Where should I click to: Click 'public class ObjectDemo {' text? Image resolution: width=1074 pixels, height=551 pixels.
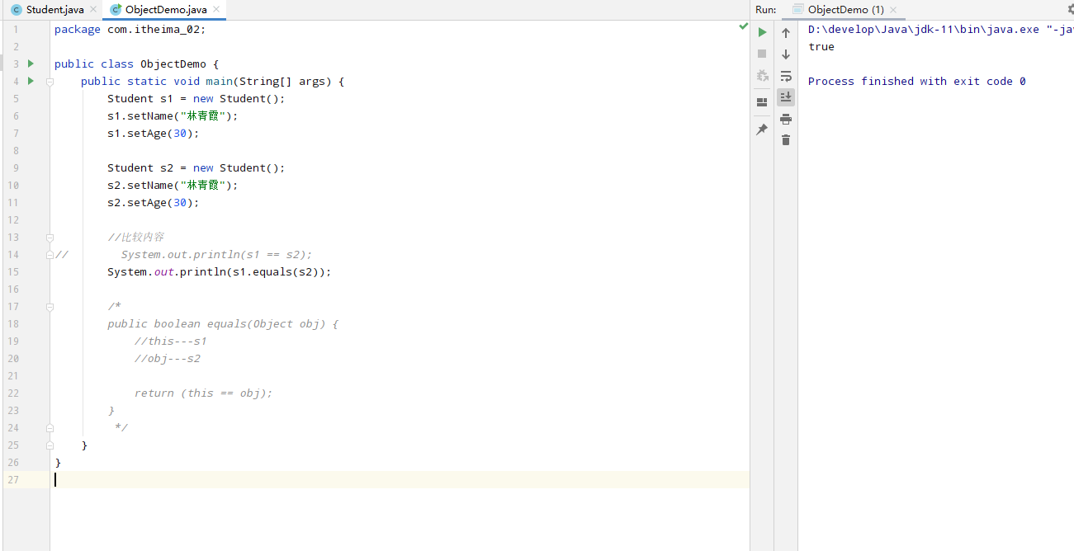click(136, 64)
